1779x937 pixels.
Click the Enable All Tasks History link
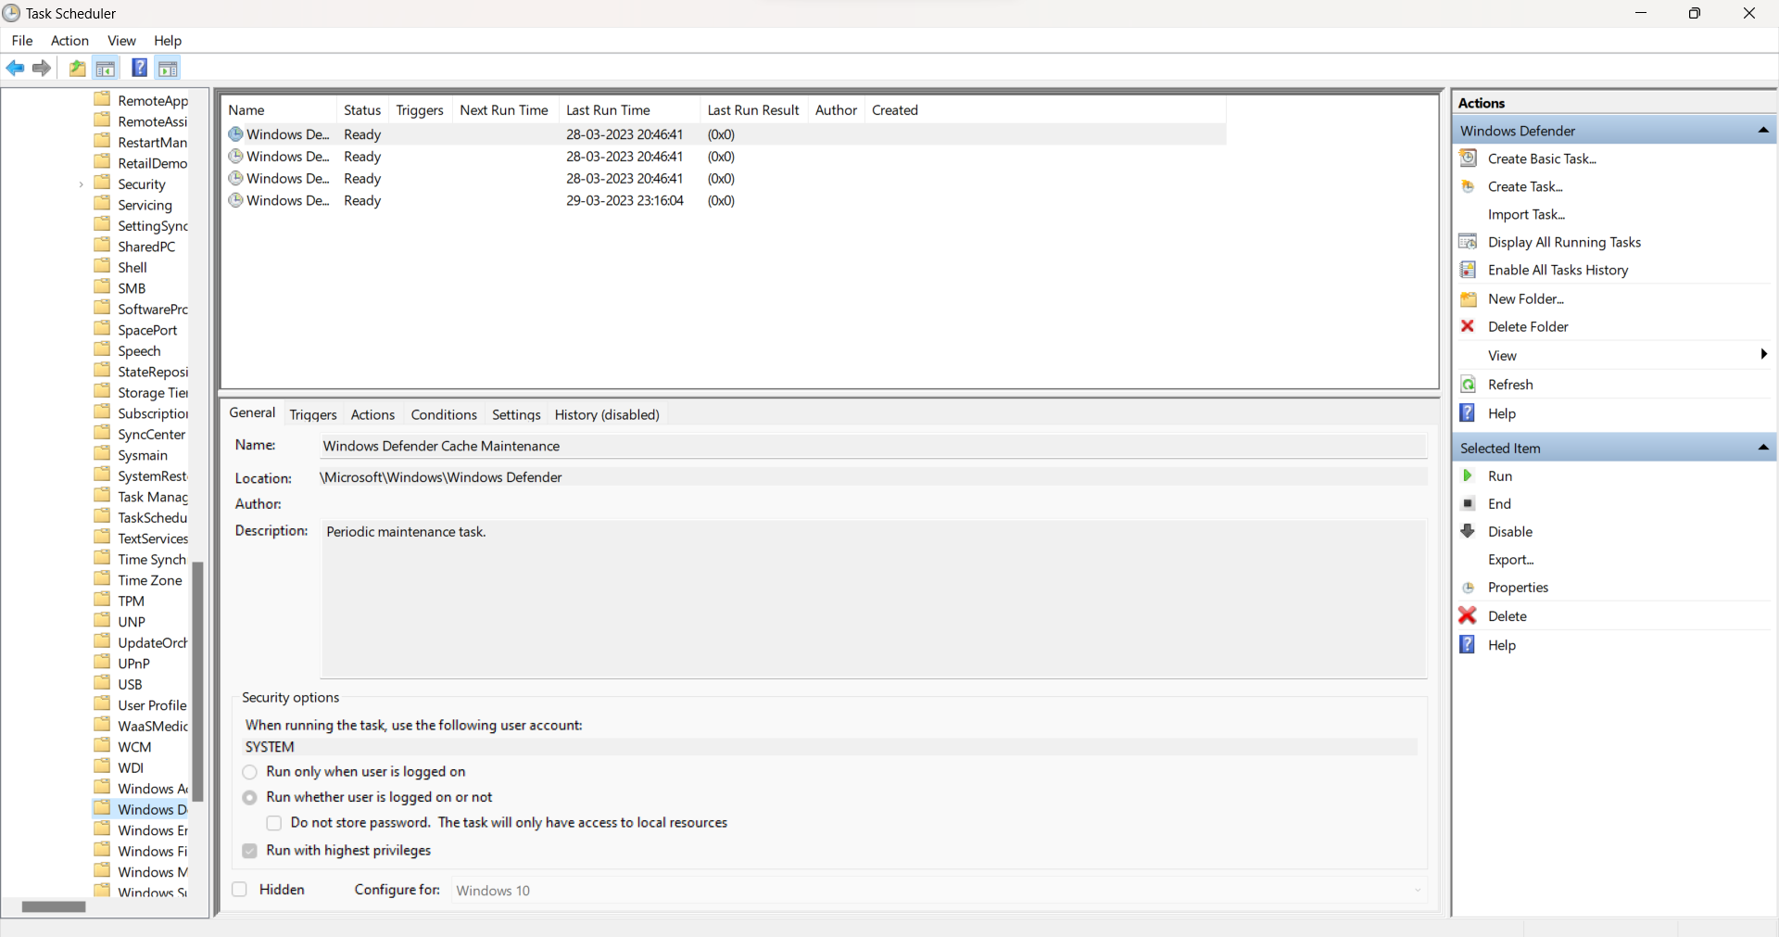[x=1558, y=270]
